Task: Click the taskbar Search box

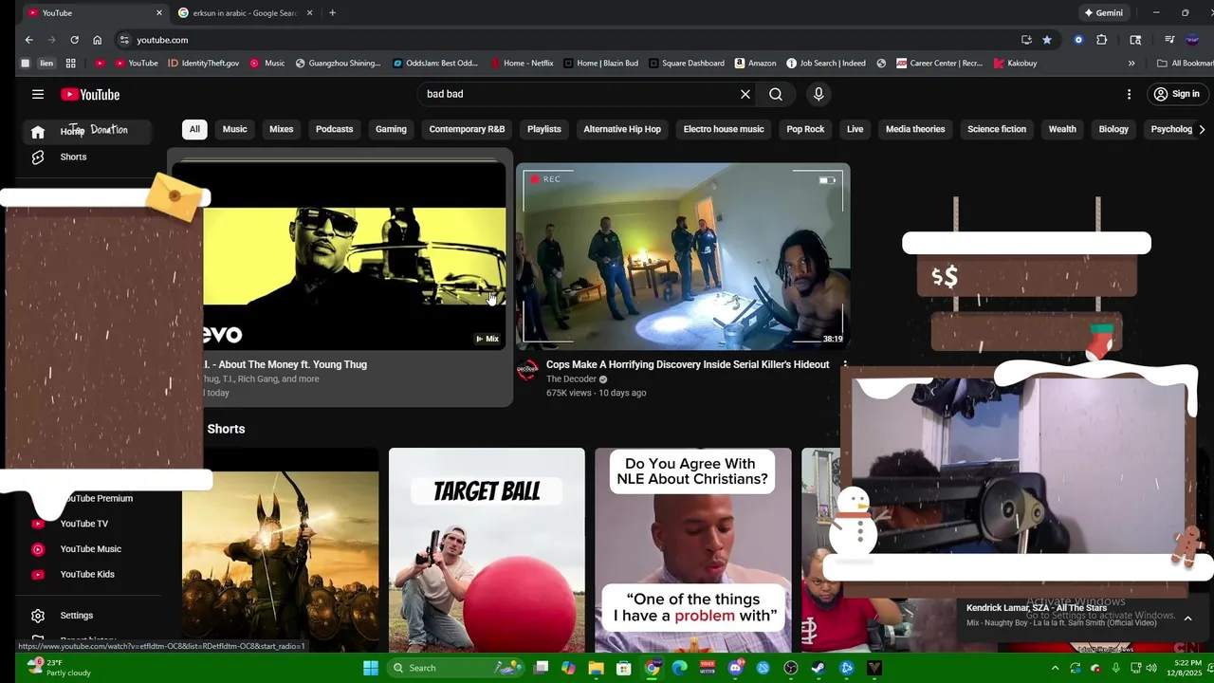Action: 453,668
